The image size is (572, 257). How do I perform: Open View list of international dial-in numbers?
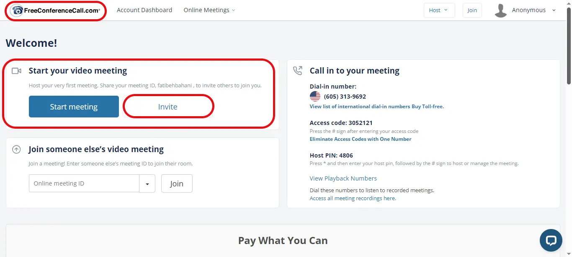pyautogui.click(x=360, y=107)
